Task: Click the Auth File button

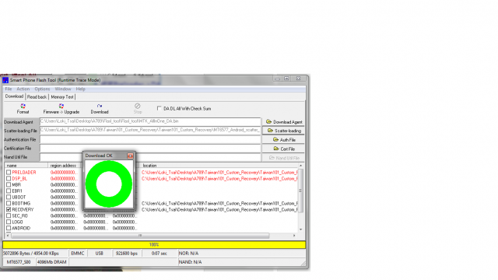Action: coord(283,140)
